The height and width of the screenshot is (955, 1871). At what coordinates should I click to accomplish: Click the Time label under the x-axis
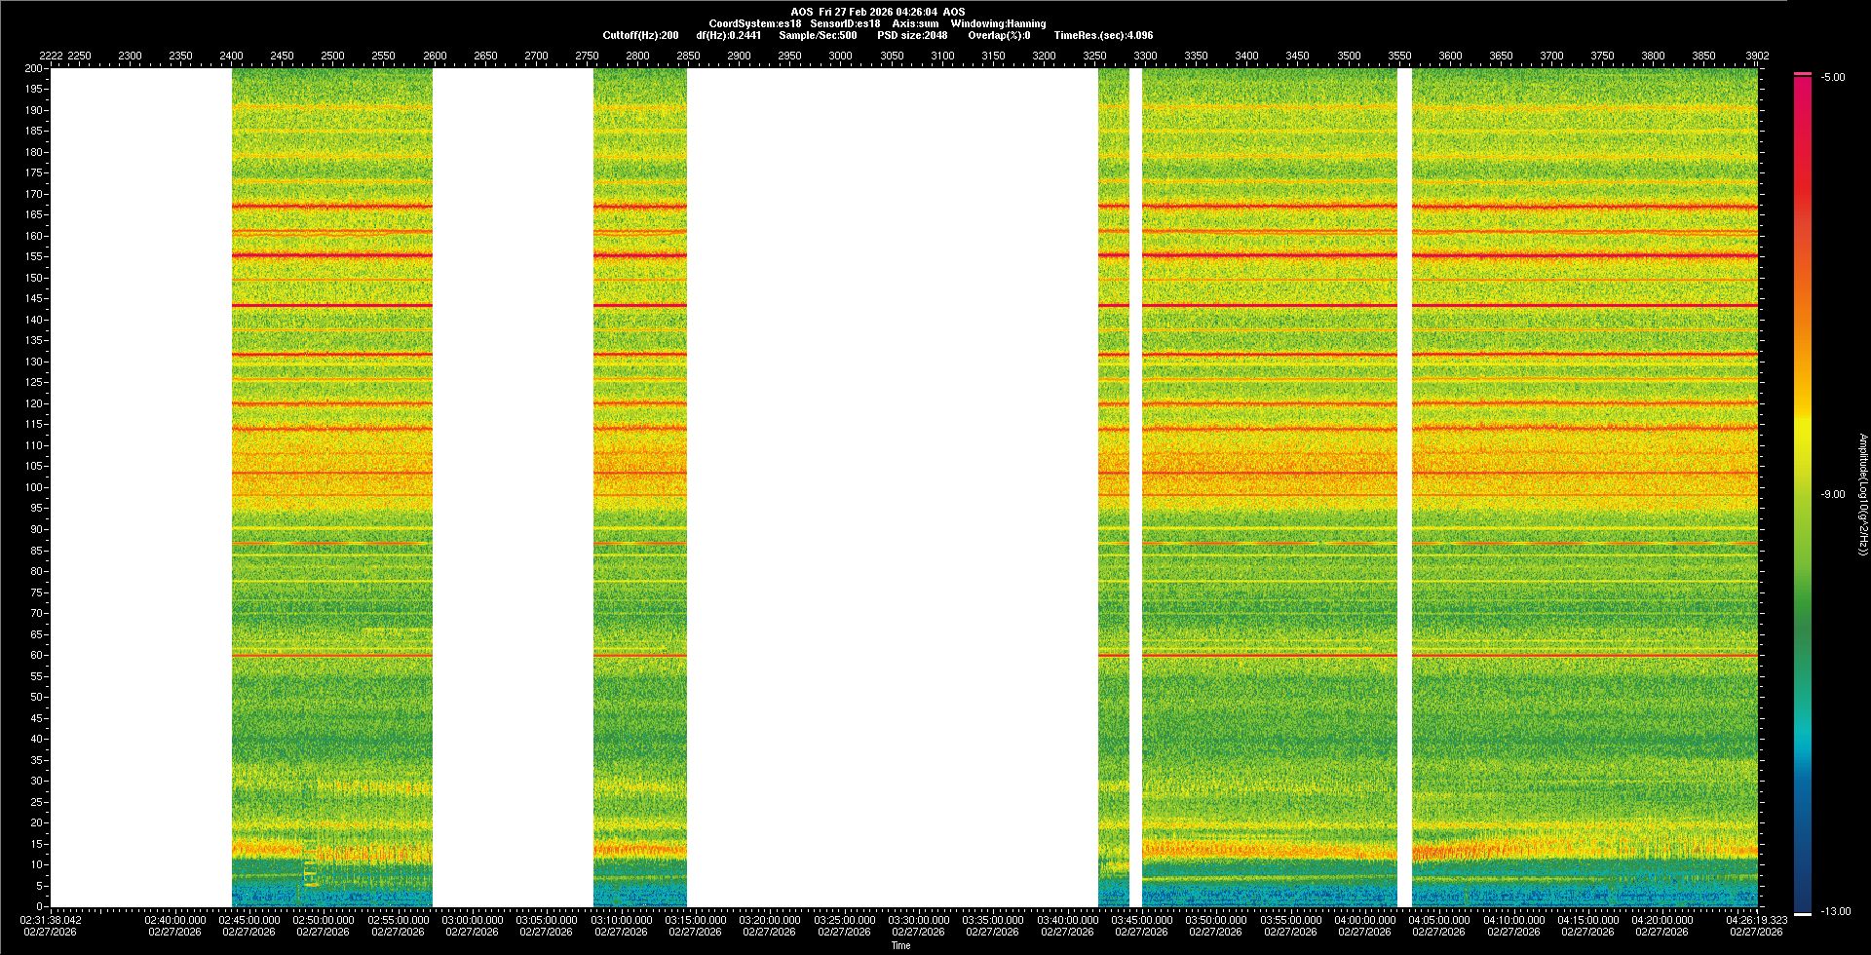900,945
